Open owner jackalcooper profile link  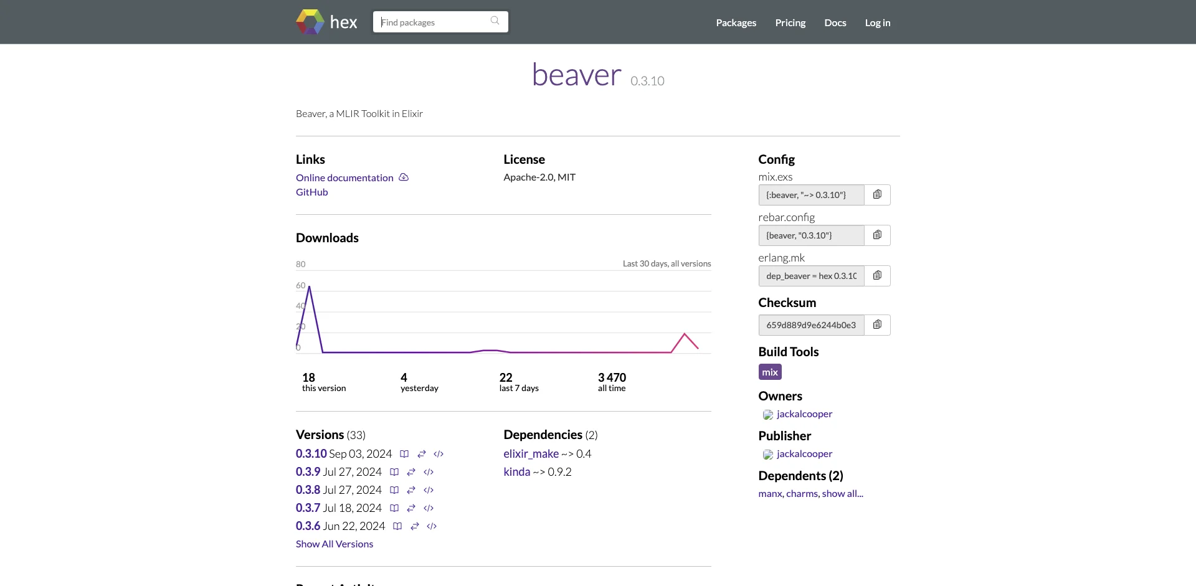(x=804, y=414)
